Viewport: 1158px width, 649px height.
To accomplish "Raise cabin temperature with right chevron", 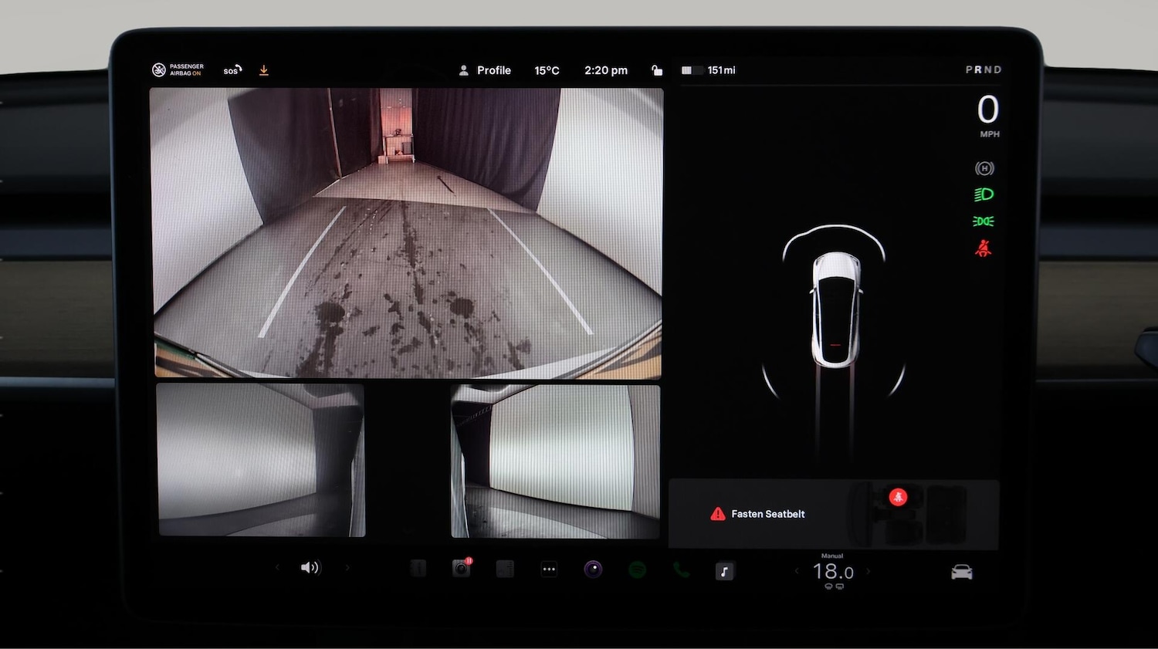I will 868,572.
